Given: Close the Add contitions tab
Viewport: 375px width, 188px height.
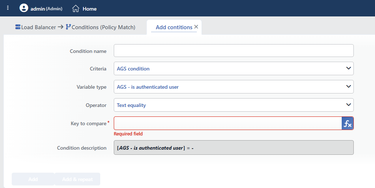Looking at the screenshot, I should [x=196, y=27].
